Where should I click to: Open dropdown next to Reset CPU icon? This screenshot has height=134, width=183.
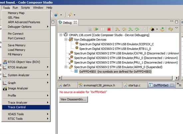[x=157, y=29]
